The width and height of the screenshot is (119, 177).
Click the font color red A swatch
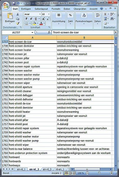(x=41, y=23)
